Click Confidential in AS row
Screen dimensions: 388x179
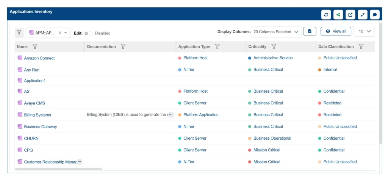pos(334,91)
